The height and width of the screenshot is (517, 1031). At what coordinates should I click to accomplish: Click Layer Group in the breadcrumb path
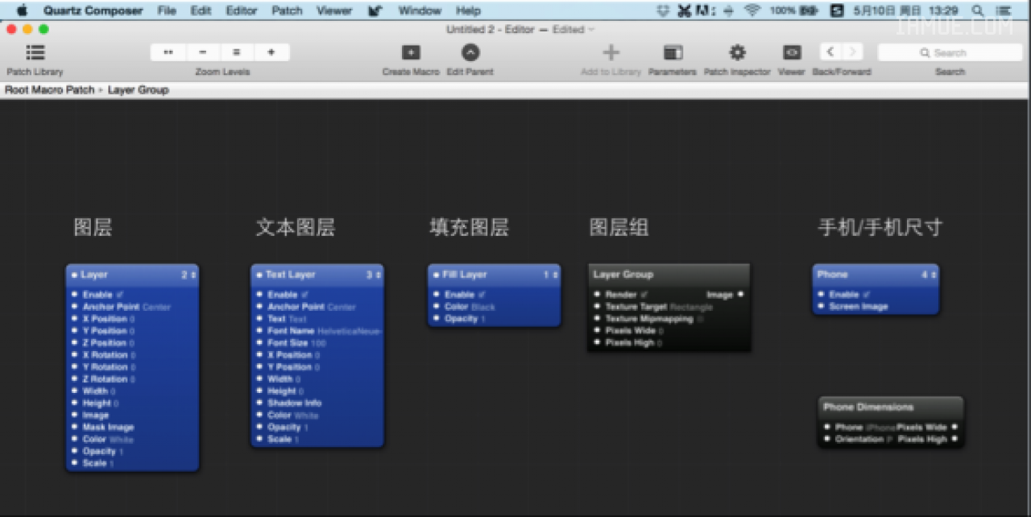click(139, 90)
